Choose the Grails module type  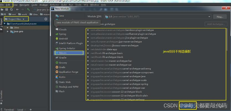[60, 67]
